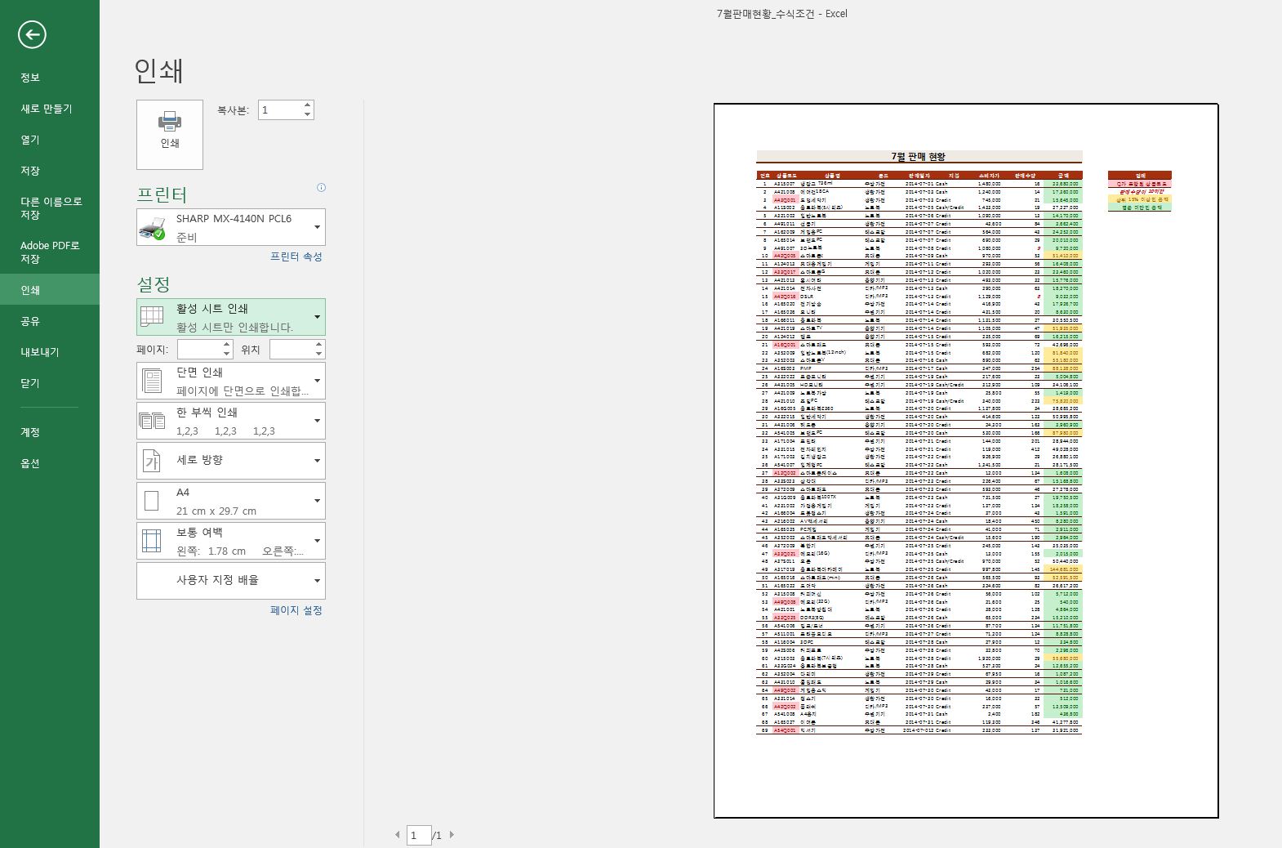Select 열기 (Open) in sidebar
Image resolution: width=1282 pixels, height=848 pixels.
click(50, 140)
